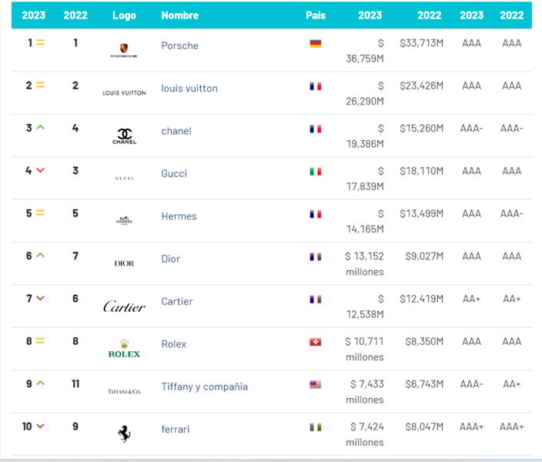Click the Cartier script logo
This screenshot has height=462, width=542.
[124, 306]
